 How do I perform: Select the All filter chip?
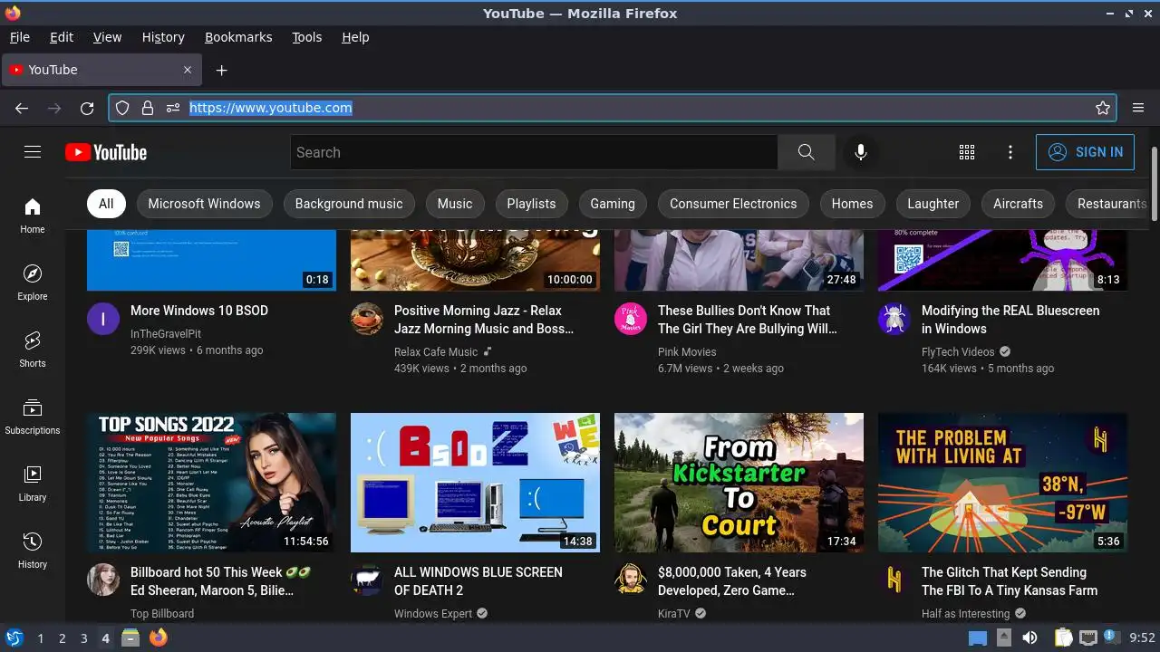[x=106, y=204]
